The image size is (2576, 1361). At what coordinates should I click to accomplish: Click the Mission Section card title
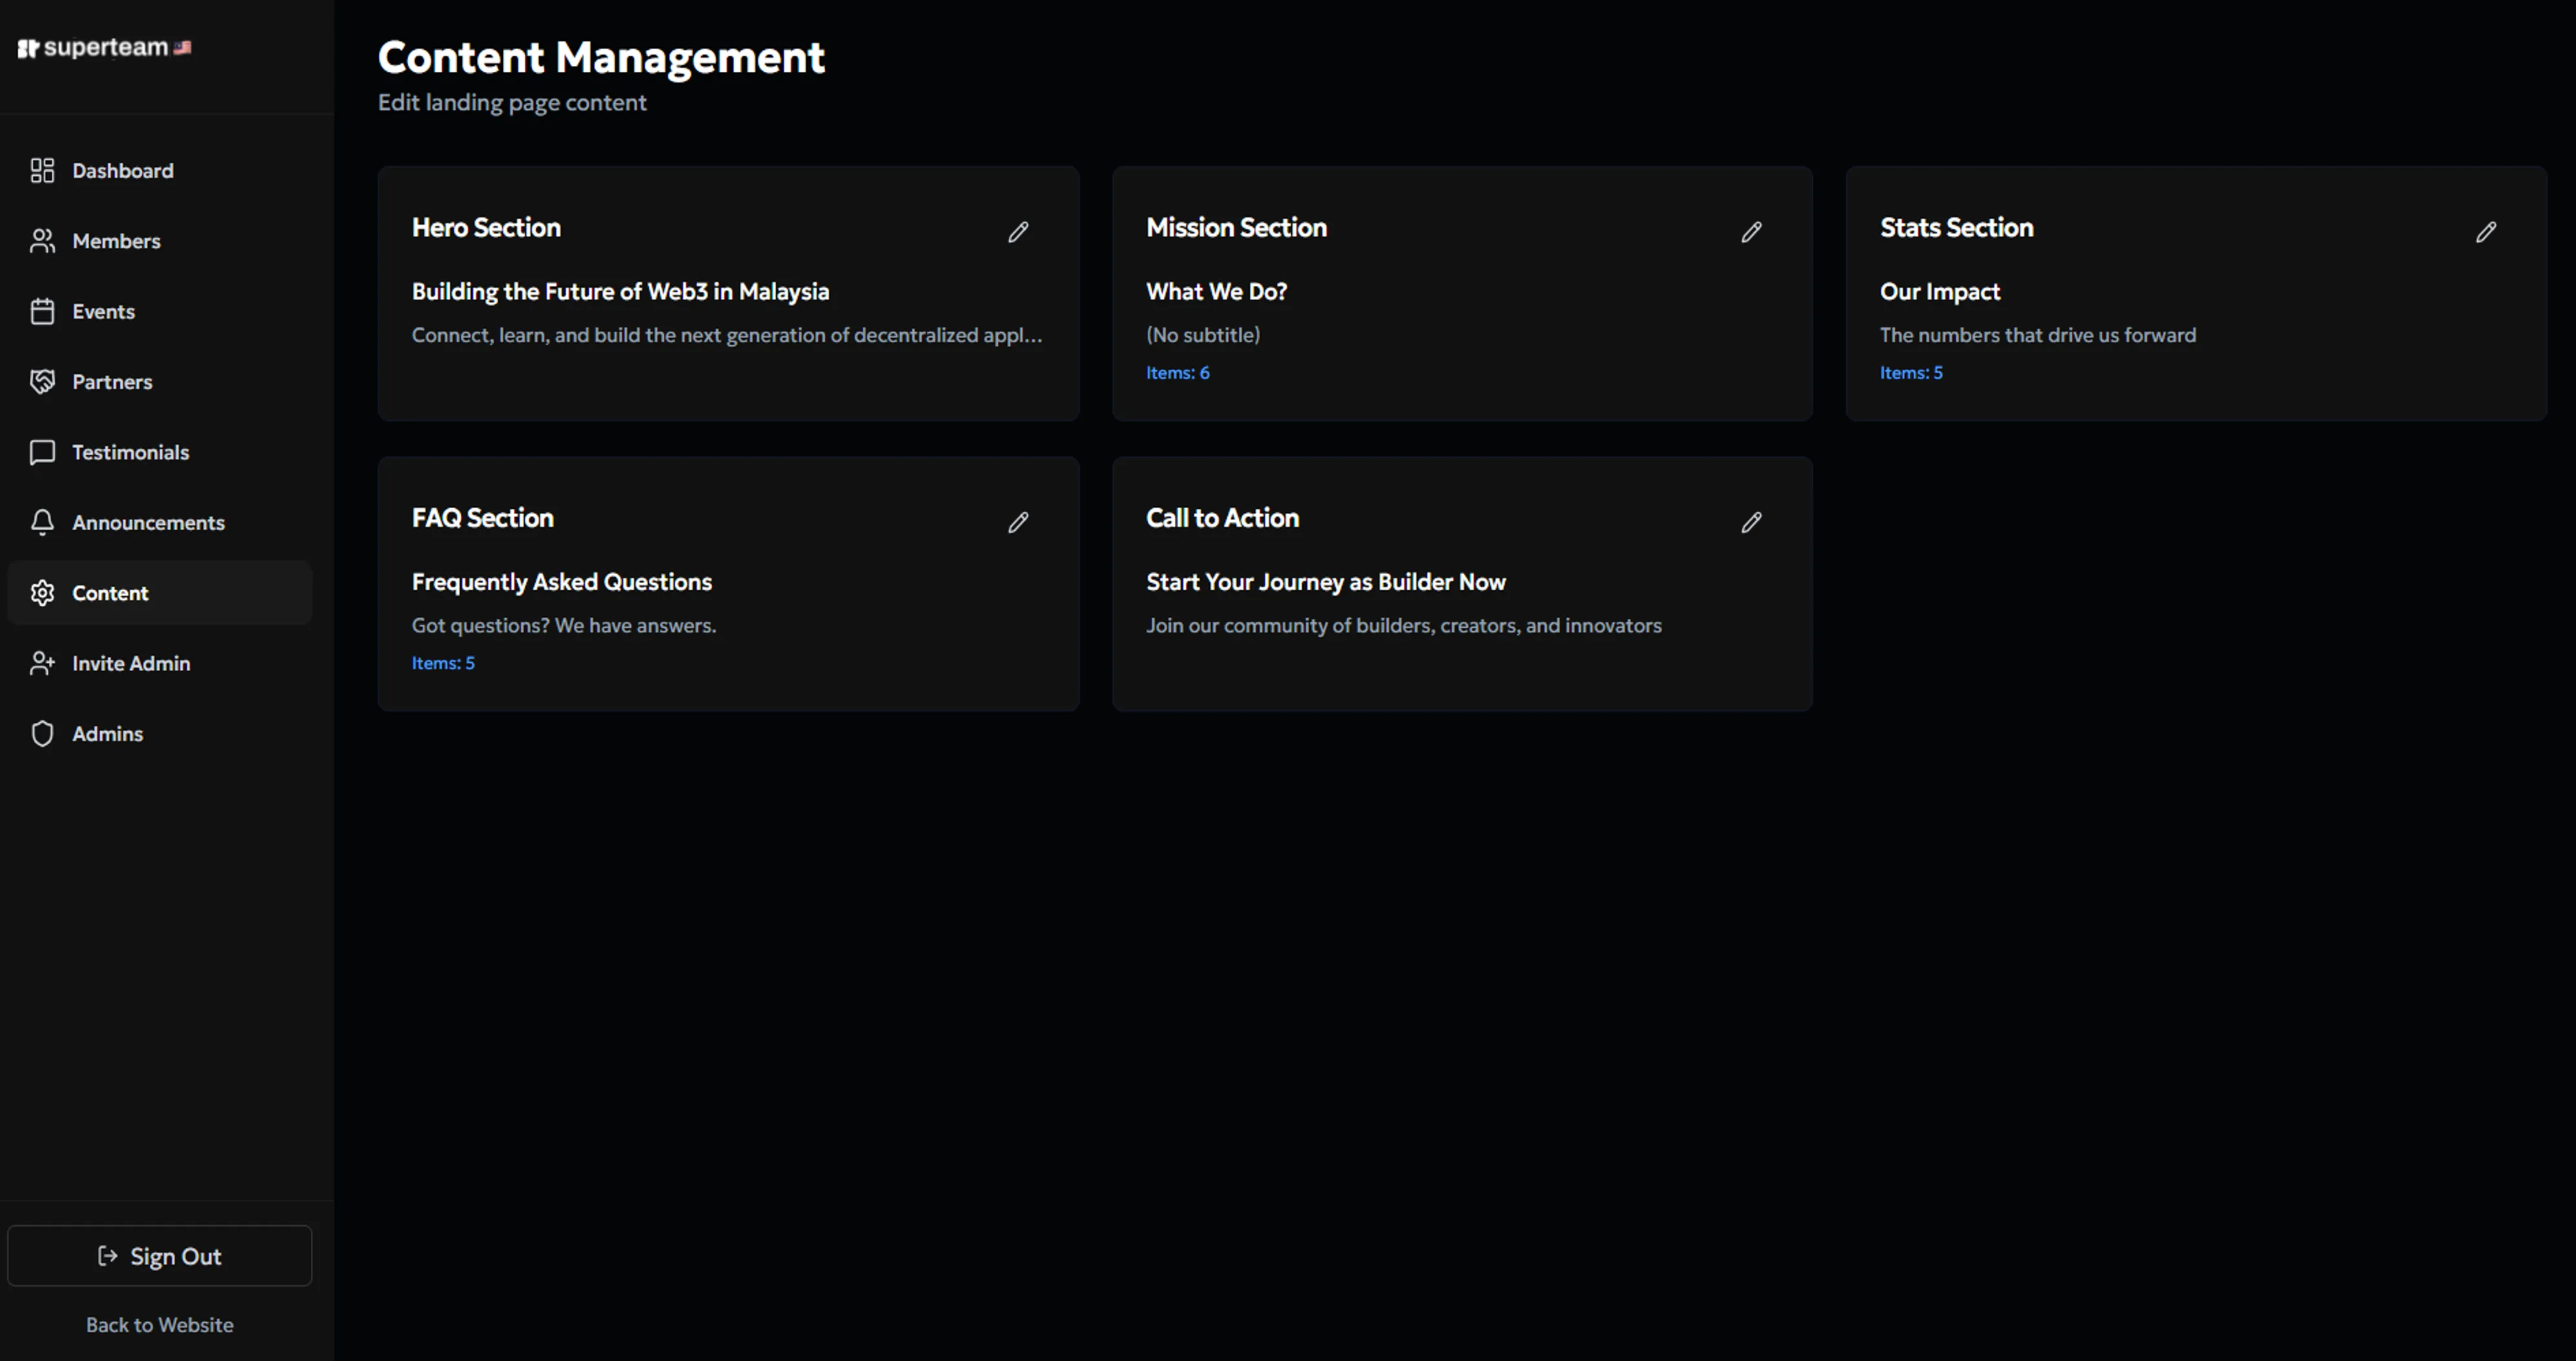click(x=1236, y=227)
